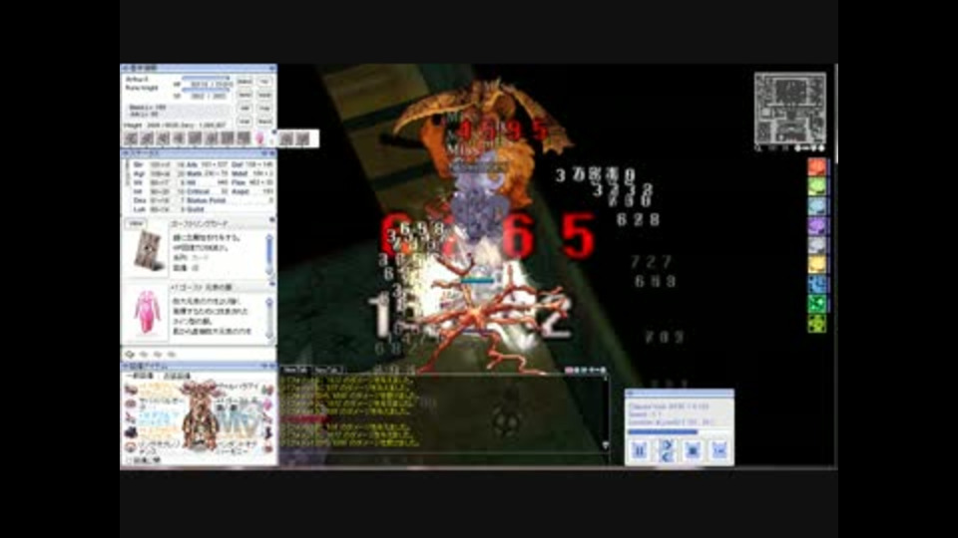958x538 pixels.
Task: Click top-left button in basic info button grid
Action: 244,82
